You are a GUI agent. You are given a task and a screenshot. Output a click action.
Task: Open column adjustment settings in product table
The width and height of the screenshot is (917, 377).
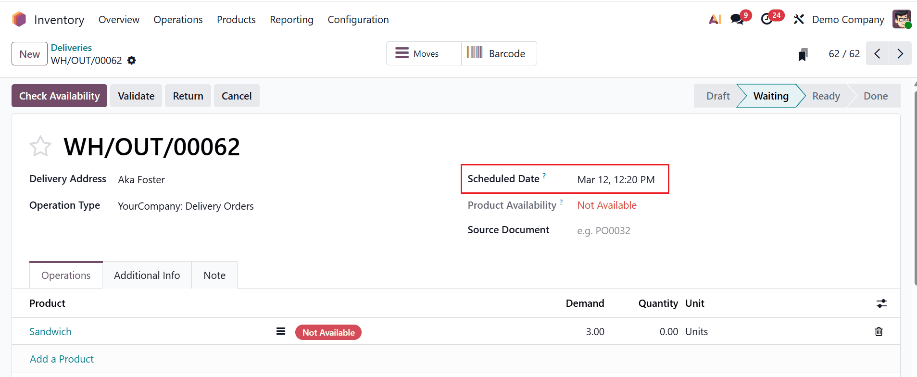point(881,303)
